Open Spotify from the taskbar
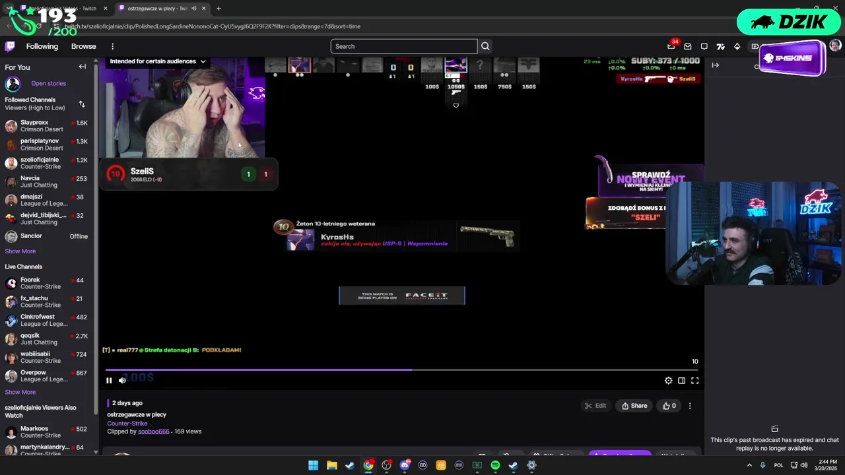Screen dimensions: 845x475 pyautogui.click(x=495, y=465)
